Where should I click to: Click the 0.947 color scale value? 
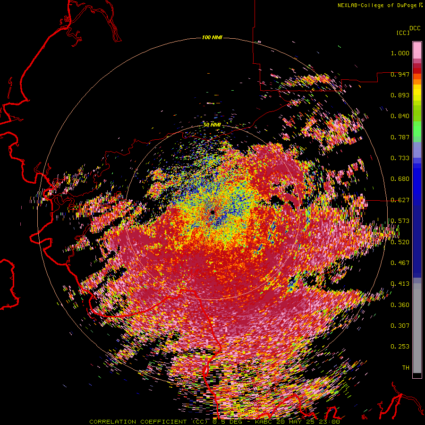pyautogui.click(x=400, y=74)
